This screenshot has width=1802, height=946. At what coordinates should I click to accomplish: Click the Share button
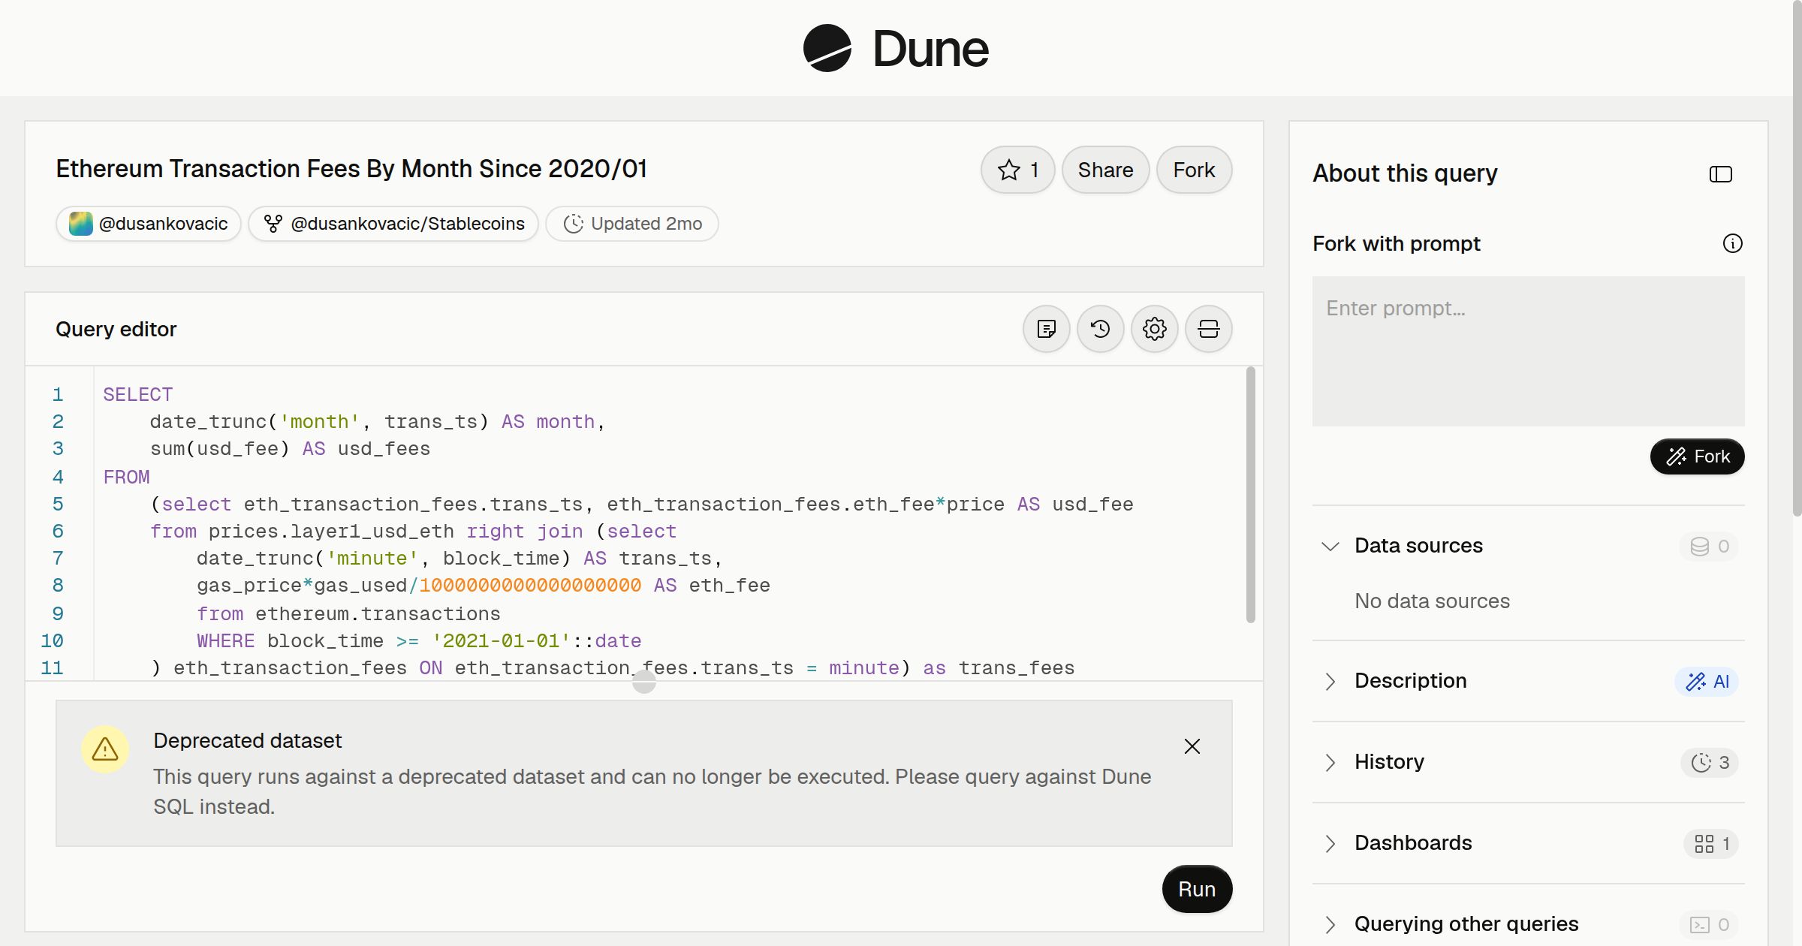1105,170
